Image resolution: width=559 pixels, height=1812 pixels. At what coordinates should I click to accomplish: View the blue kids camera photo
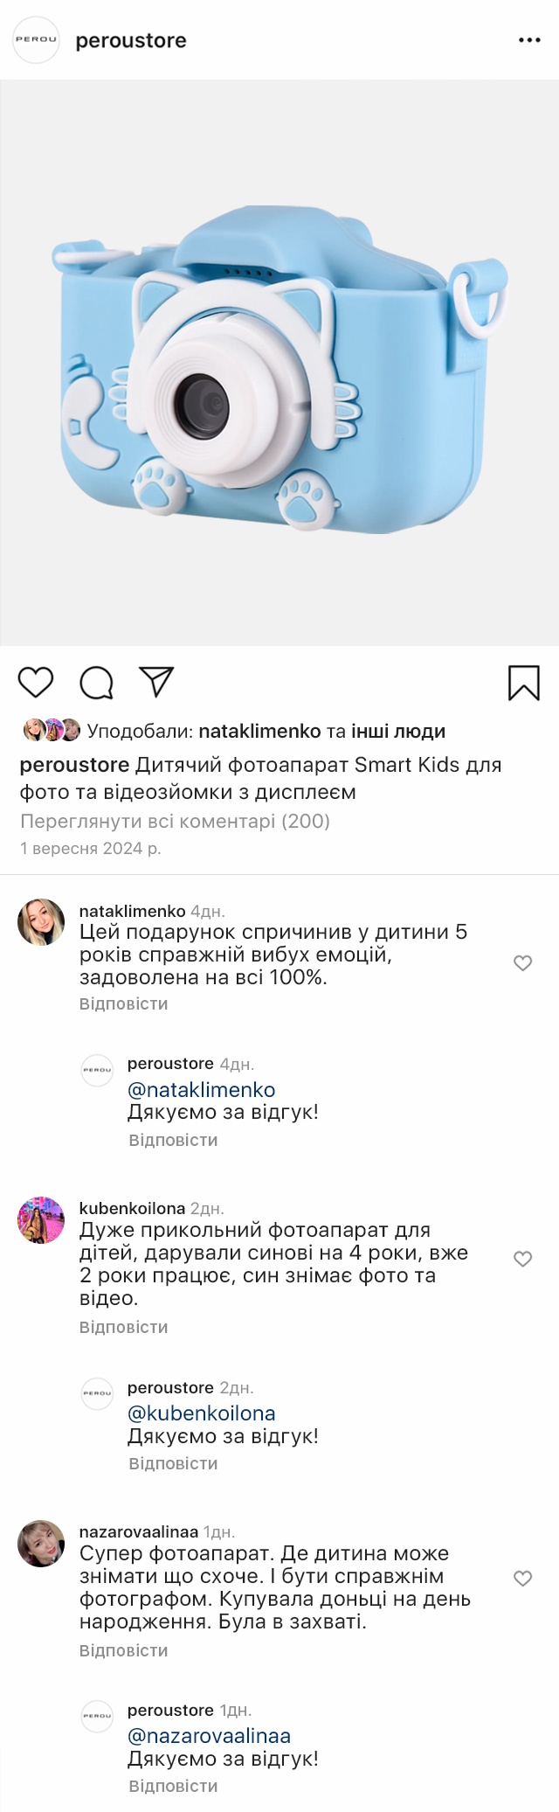pos(279,363)
